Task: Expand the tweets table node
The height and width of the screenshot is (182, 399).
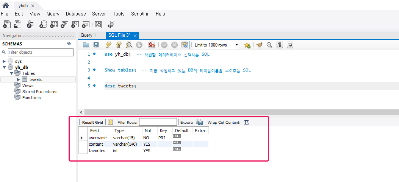Action: (x=19, y=79)
